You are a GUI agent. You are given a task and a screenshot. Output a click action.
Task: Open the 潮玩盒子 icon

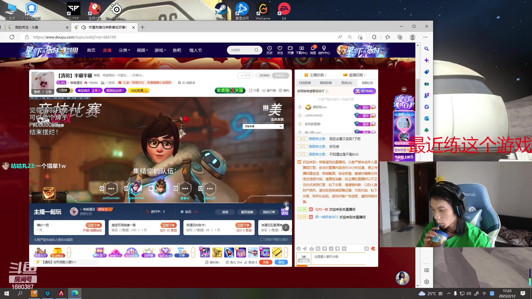(99, 252)
